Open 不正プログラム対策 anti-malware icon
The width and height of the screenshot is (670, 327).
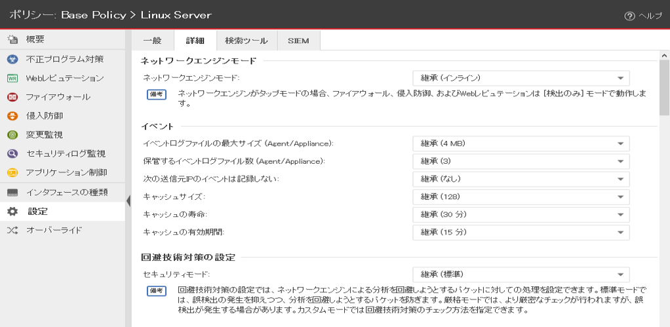click(12, 59)
